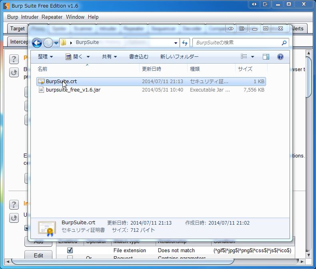Click the jar file icon
This screenshot has height=269, width=316.
click(41, 90)
